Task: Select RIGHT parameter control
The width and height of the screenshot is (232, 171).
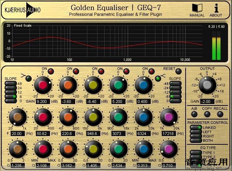Action: [196, 136]
